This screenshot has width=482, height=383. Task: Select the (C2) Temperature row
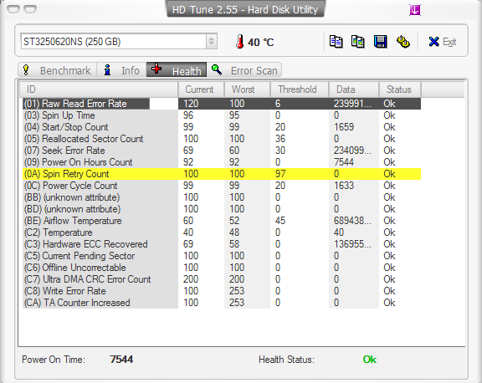[x=222, y=232]
